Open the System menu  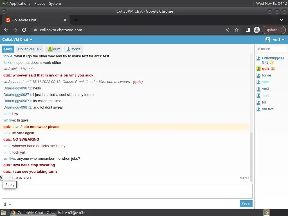55,3
